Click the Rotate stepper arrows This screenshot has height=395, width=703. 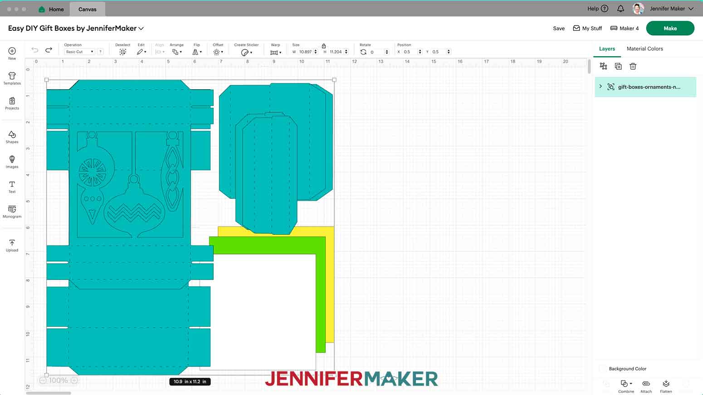[387, 52]
